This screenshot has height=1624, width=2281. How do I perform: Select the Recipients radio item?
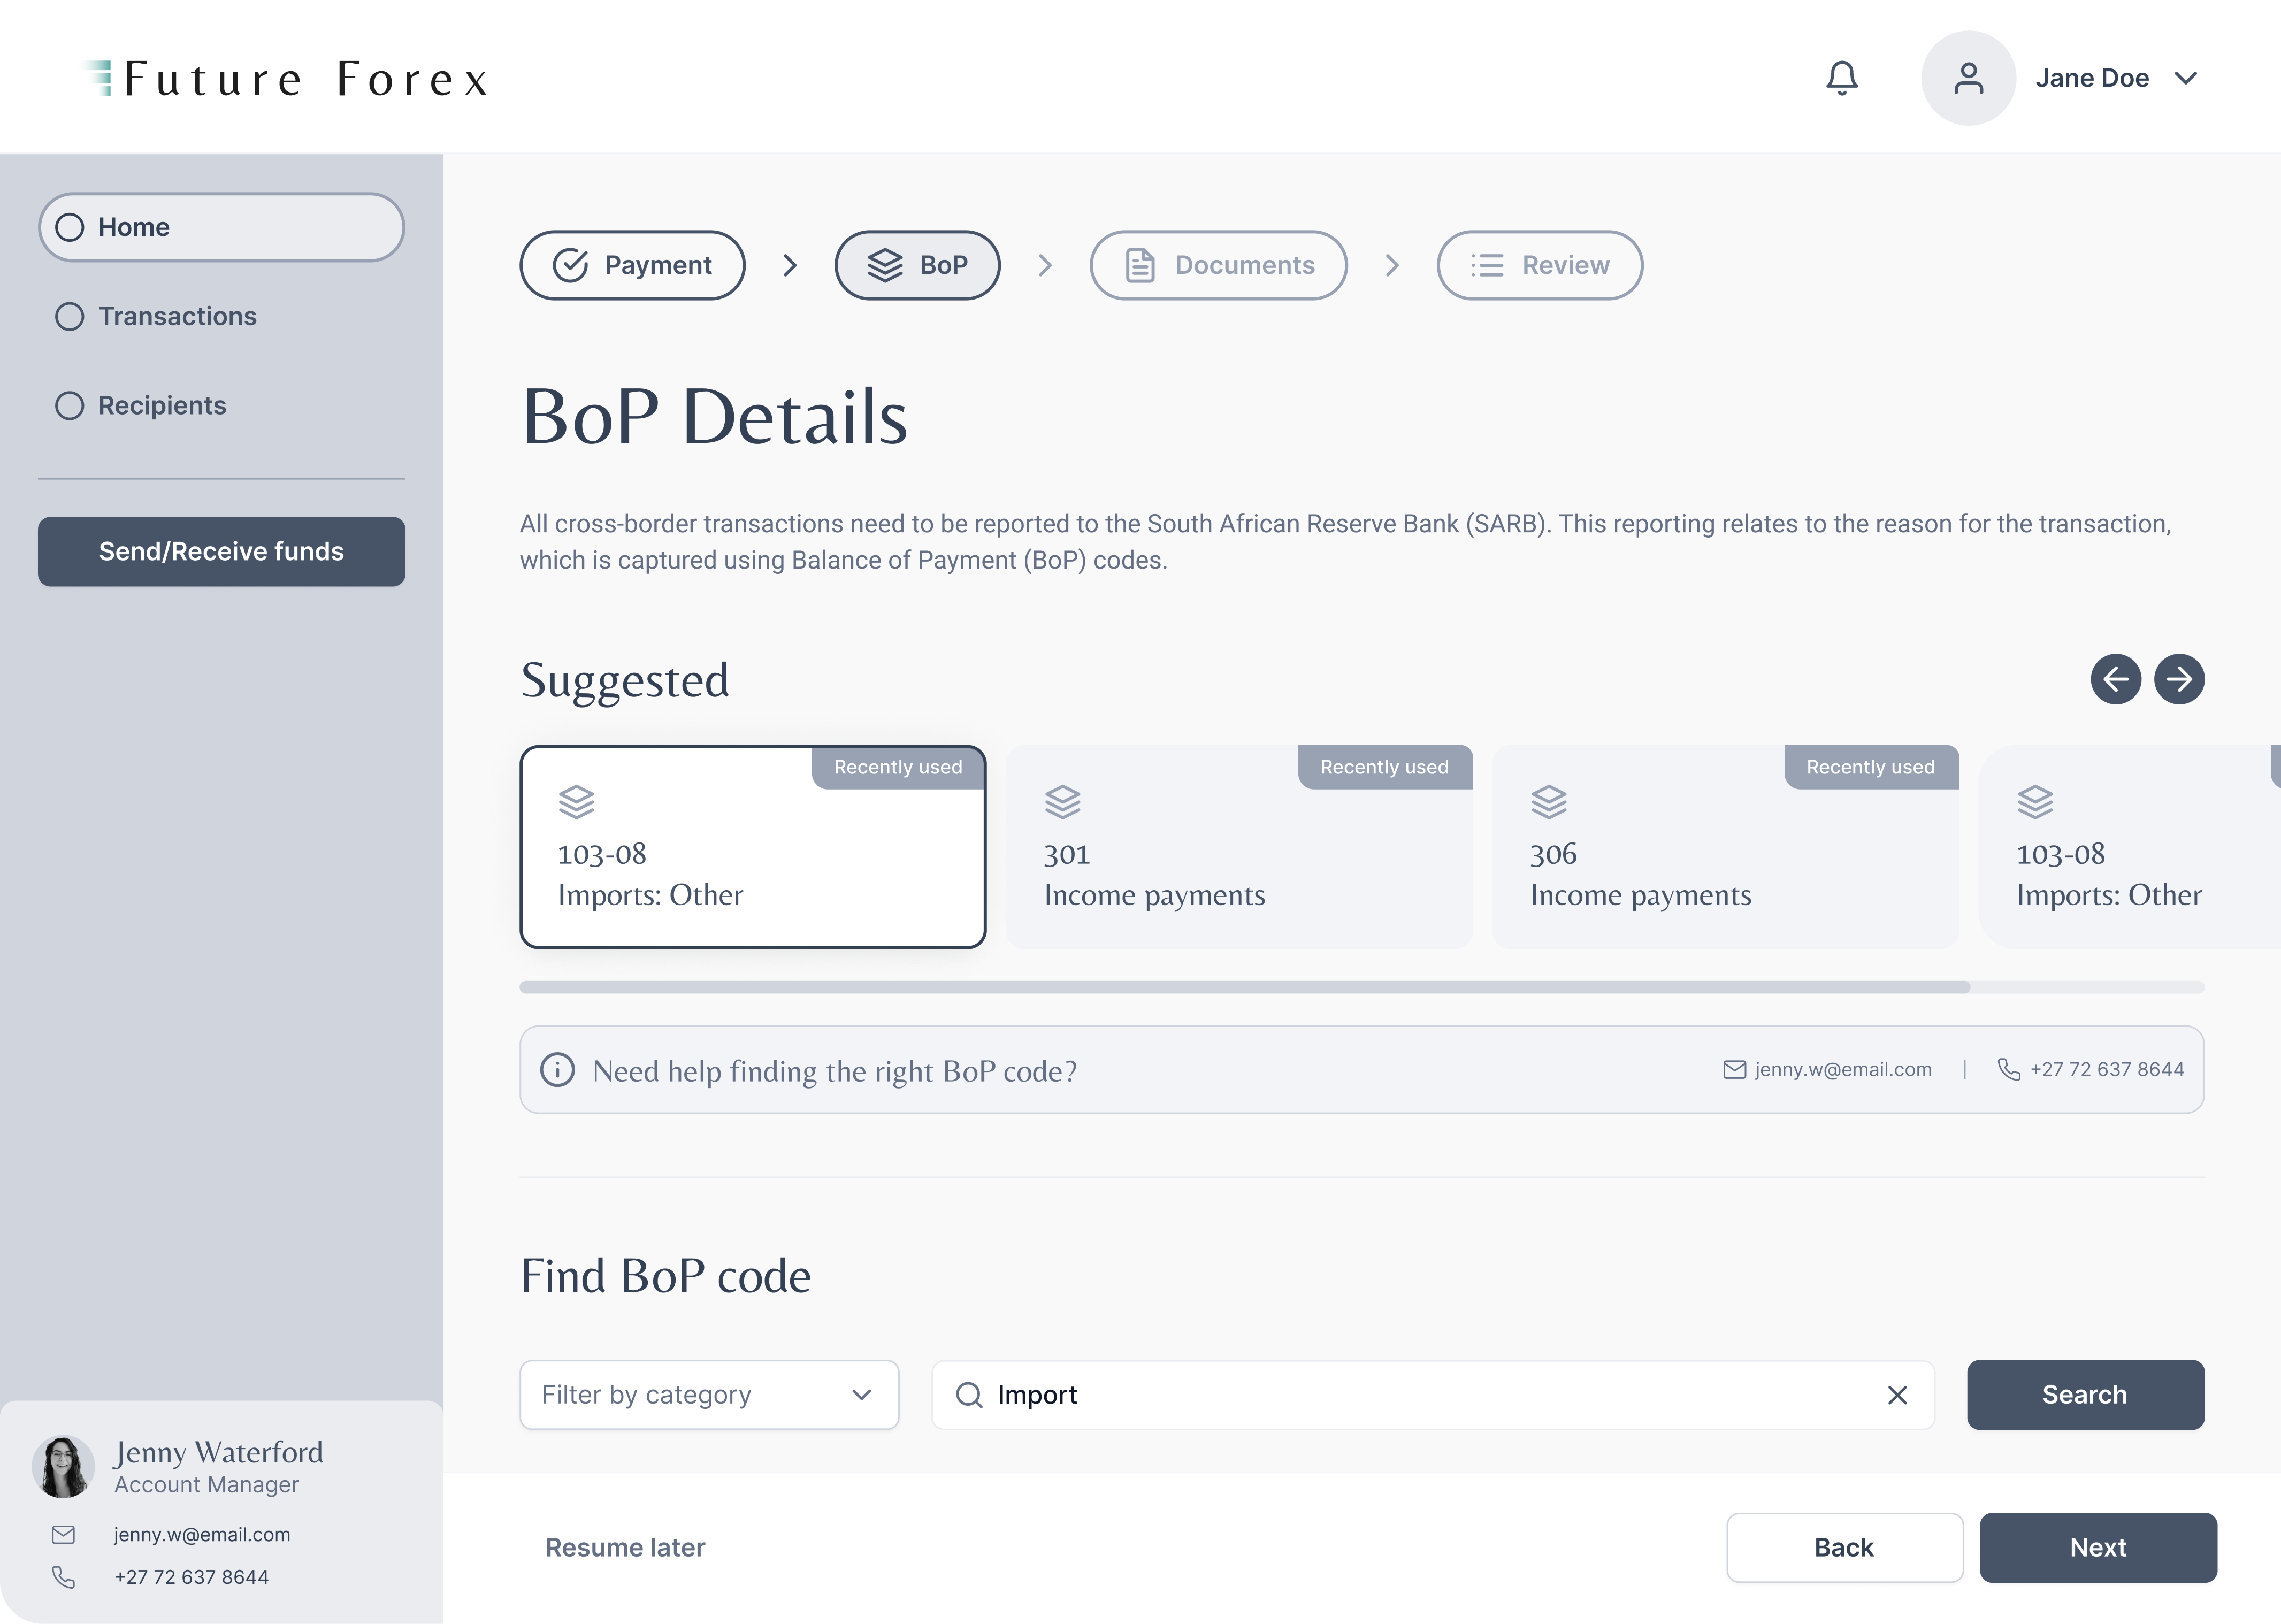[70, 405]
